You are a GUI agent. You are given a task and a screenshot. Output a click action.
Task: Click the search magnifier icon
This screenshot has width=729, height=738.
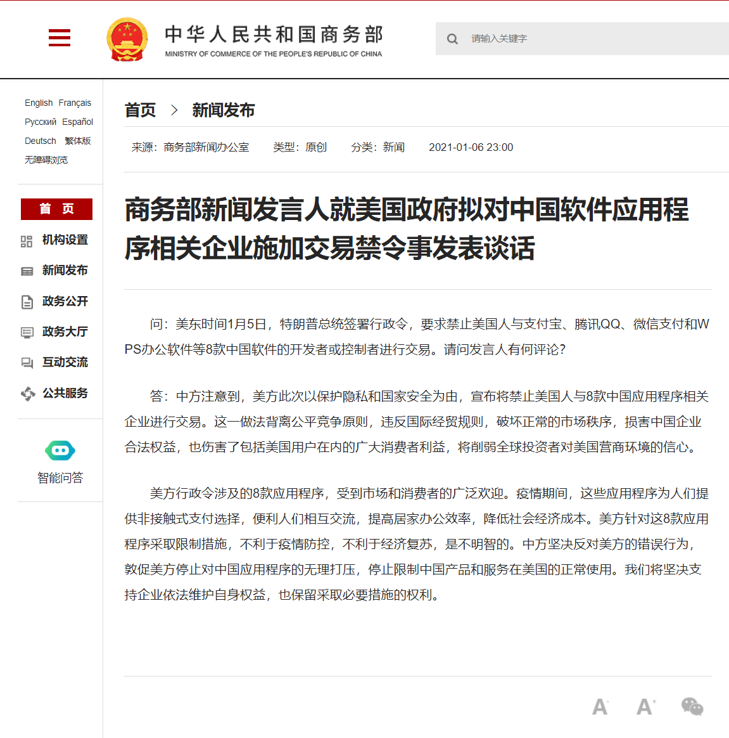pyautogui.click(x=452, y=39)
